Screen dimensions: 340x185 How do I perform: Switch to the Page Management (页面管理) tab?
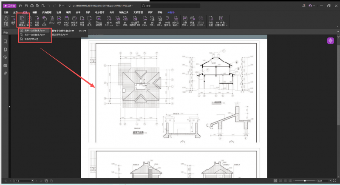click(x=47, y=12)
